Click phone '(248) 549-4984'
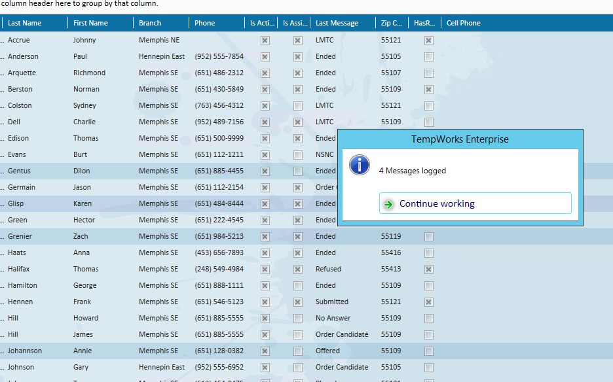Viewport: 613px width, 382px height. (219, 269)
